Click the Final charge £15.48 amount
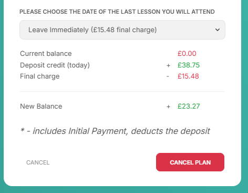This screenshot has width=248, height=193. coord(188,76)
